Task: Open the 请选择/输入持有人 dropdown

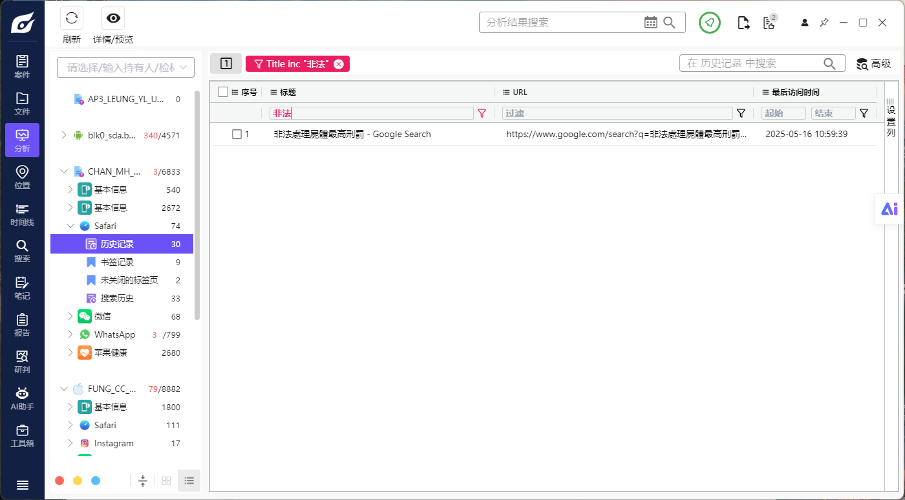Action: click(125, 67)
